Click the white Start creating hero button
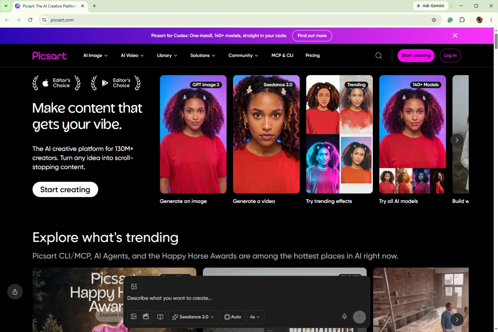 [65, 189]
